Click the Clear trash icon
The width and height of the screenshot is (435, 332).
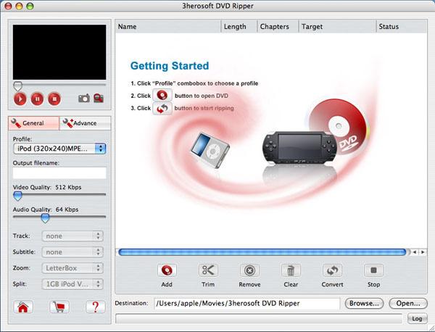(291, 270)
